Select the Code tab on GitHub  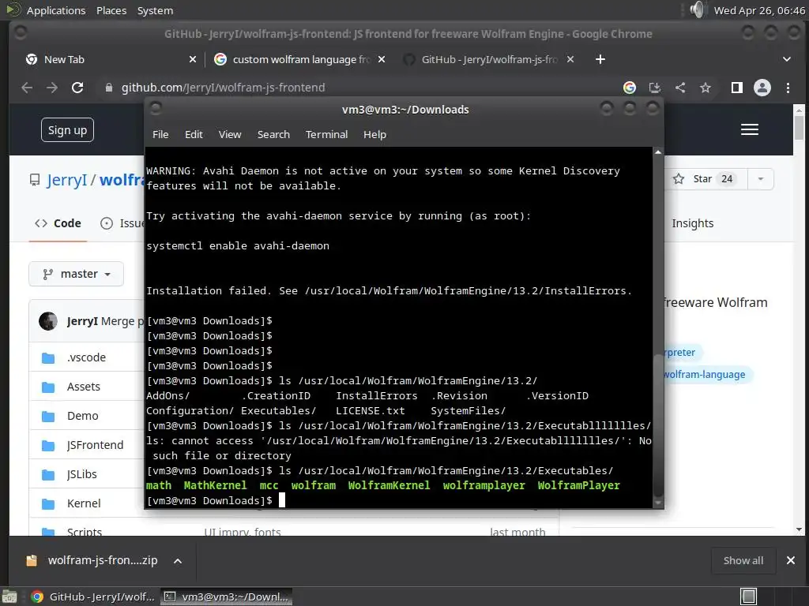[x=58, y=223]
